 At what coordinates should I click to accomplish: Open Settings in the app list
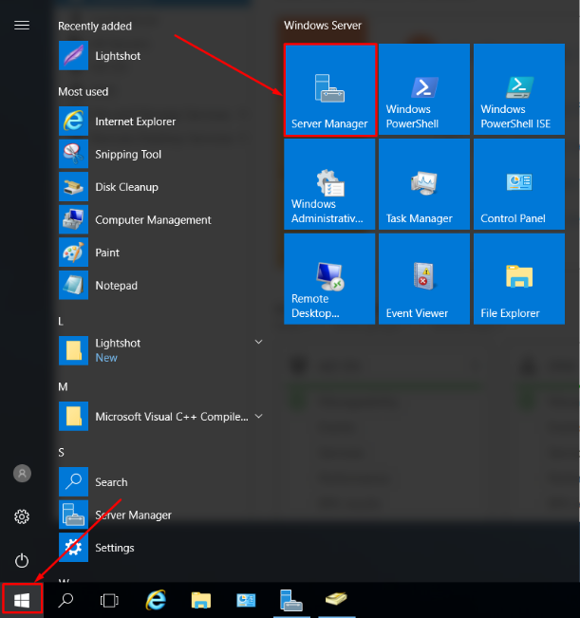(160, 547)
